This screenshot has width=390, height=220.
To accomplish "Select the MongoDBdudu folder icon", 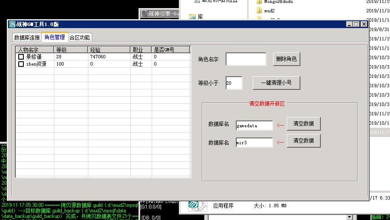I will coord(259,2).
